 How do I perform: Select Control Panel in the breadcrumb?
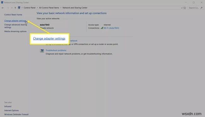(x=30, y=8)
